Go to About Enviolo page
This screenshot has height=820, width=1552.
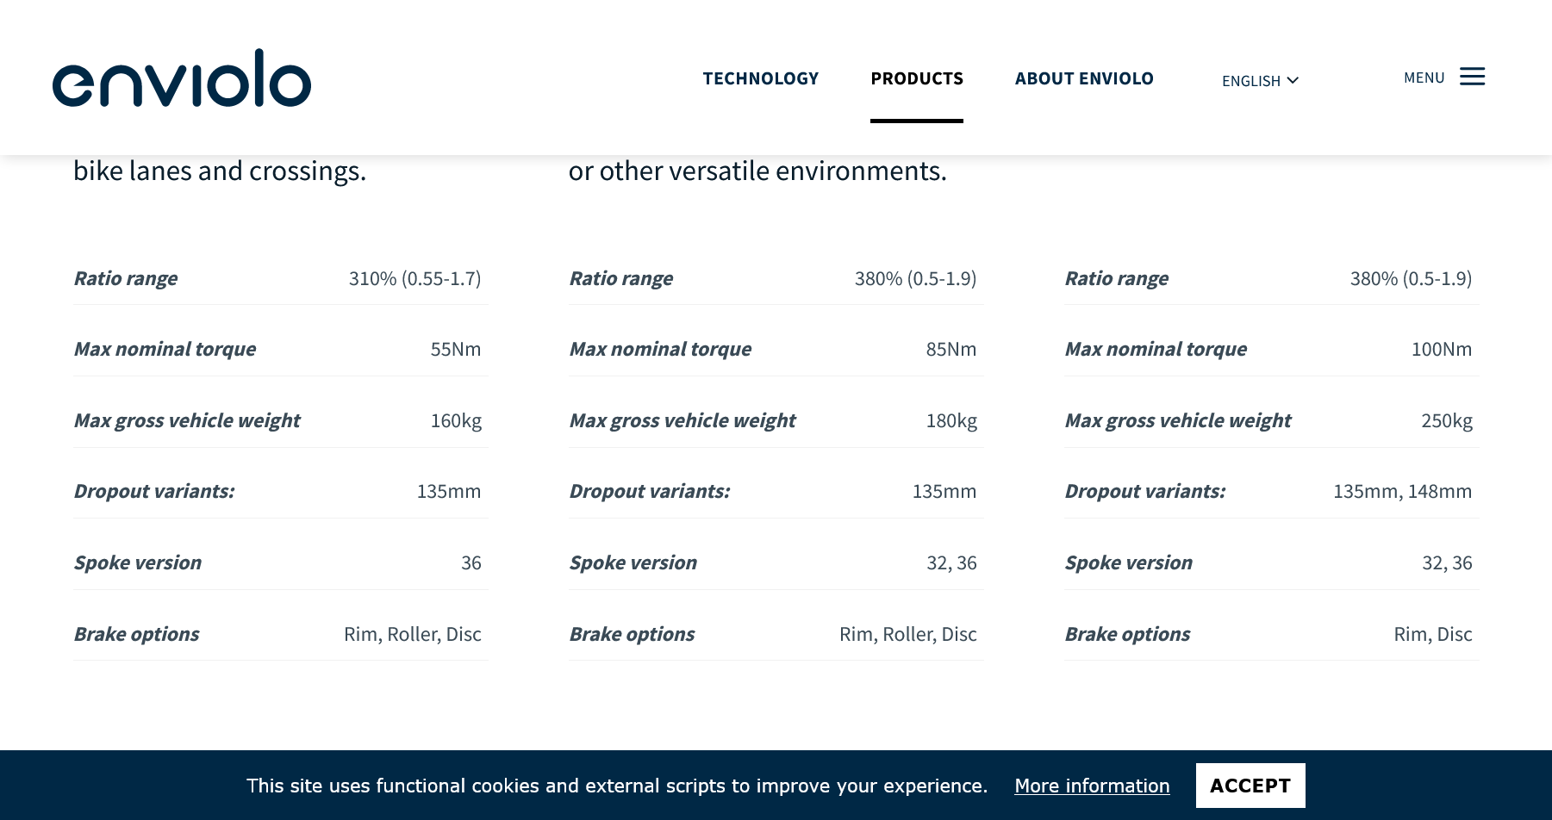(1084, 78)
